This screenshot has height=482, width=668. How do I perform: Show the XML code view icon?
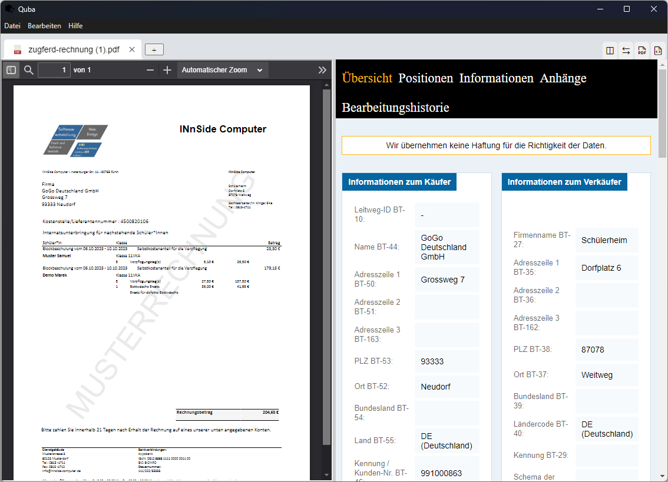point(658,51)
